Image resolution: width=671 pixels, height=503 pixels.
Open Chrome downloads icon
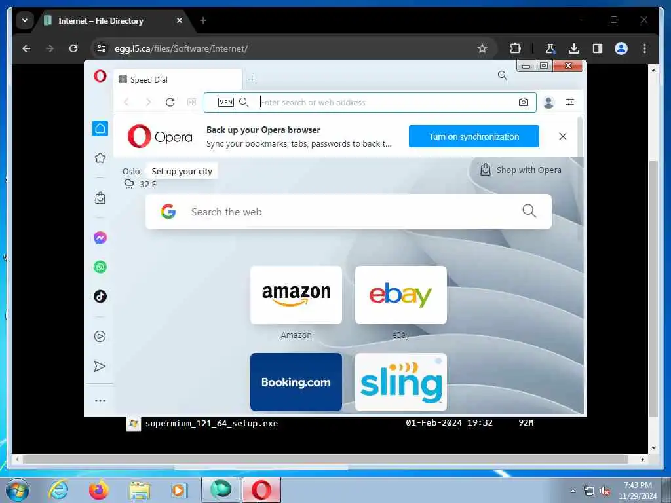(x=574, y=48)
